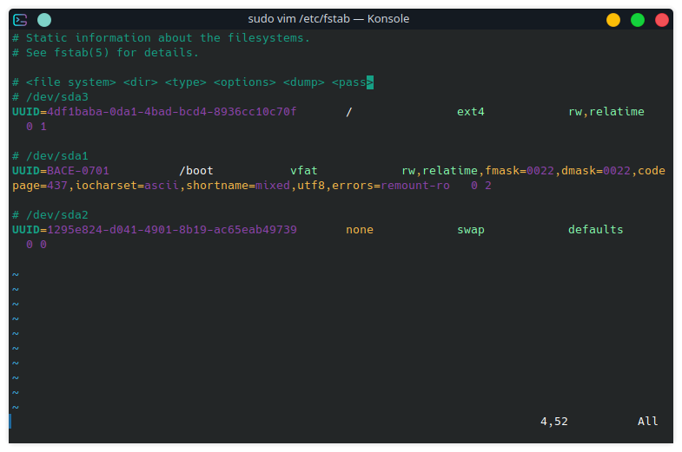This screenshot has width=682, height=452.
Task: Click the /boot mount point
Action: tap(196, 171)
